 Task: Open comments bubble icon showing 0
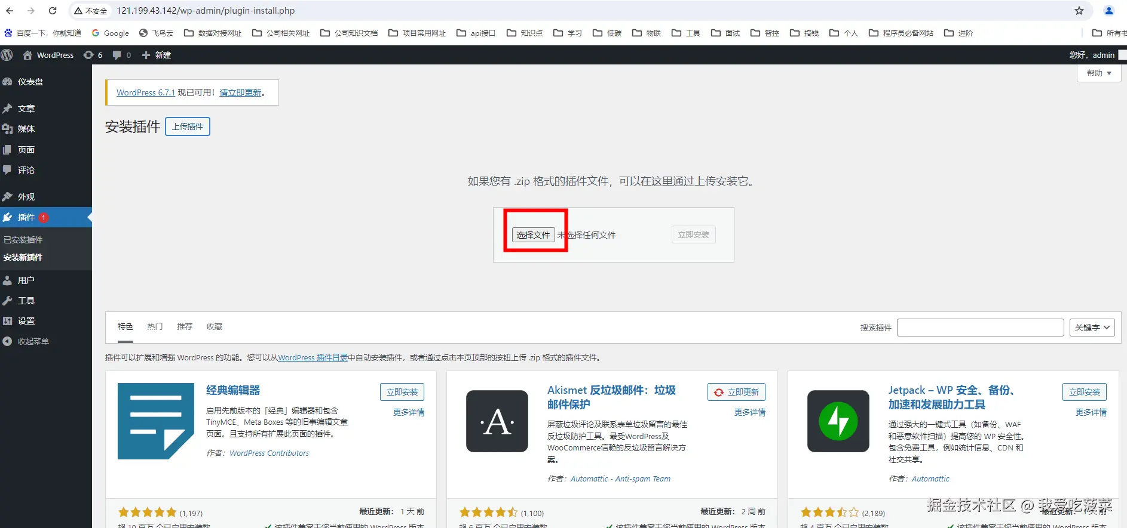pyautogui.click(x=122, y=55)
